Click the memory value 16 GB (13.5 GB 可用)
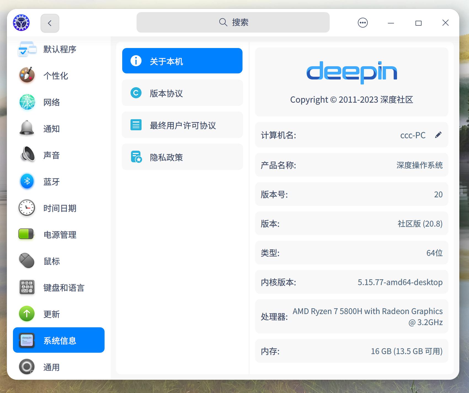 point(407,351)
